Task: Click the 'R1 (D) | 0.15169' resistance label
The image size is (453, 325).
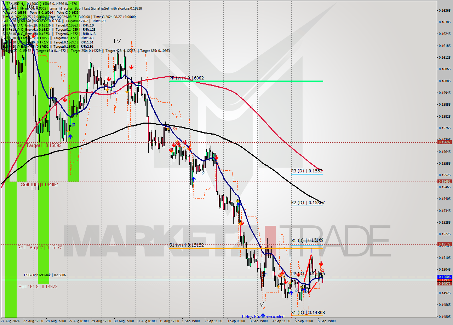Action: tap(307, 240)
